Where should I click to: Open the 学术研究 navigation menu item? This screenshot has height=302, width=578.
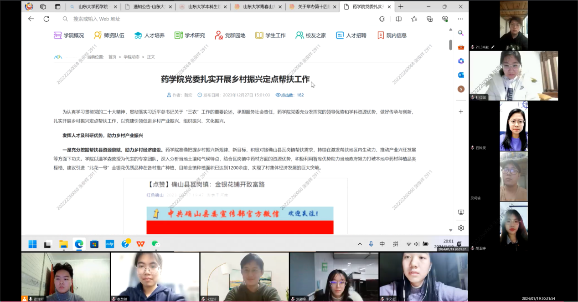point(190,35)
